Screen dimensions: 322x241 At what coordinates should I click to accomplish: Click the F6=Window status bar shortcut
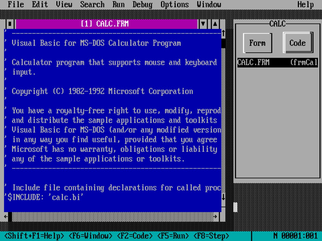click(x=90, y=236)
